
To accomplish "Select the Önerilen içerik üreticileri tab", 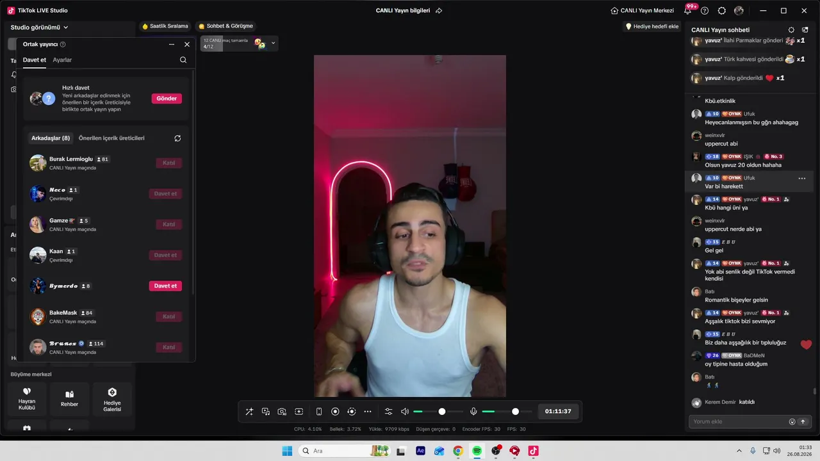I will [111, 138].
